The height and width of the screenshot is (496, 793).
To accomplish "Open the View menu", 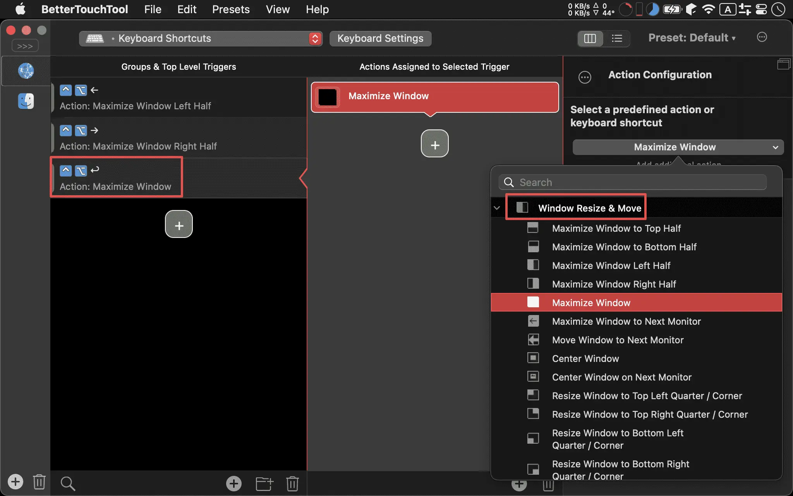I will (278, 9).
